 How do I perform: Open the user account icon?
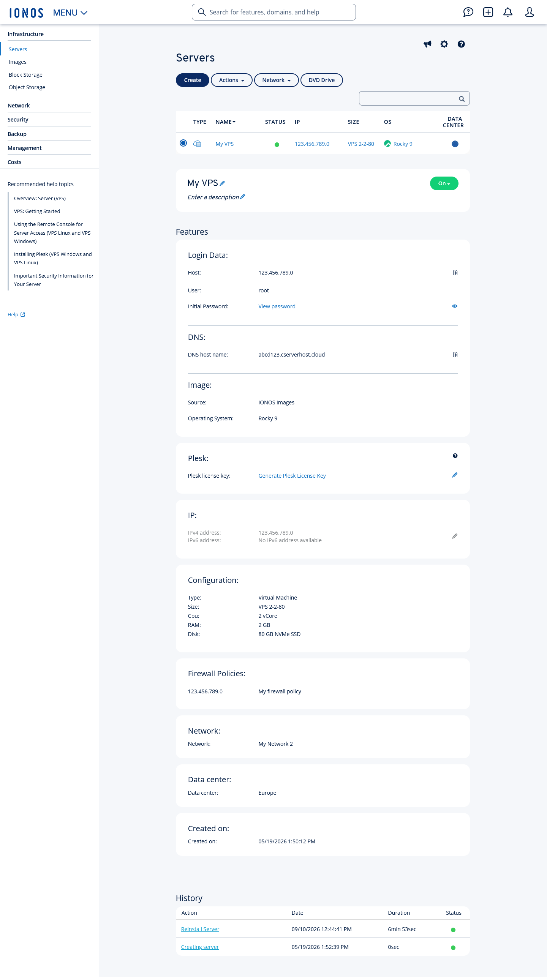[530, 12]
